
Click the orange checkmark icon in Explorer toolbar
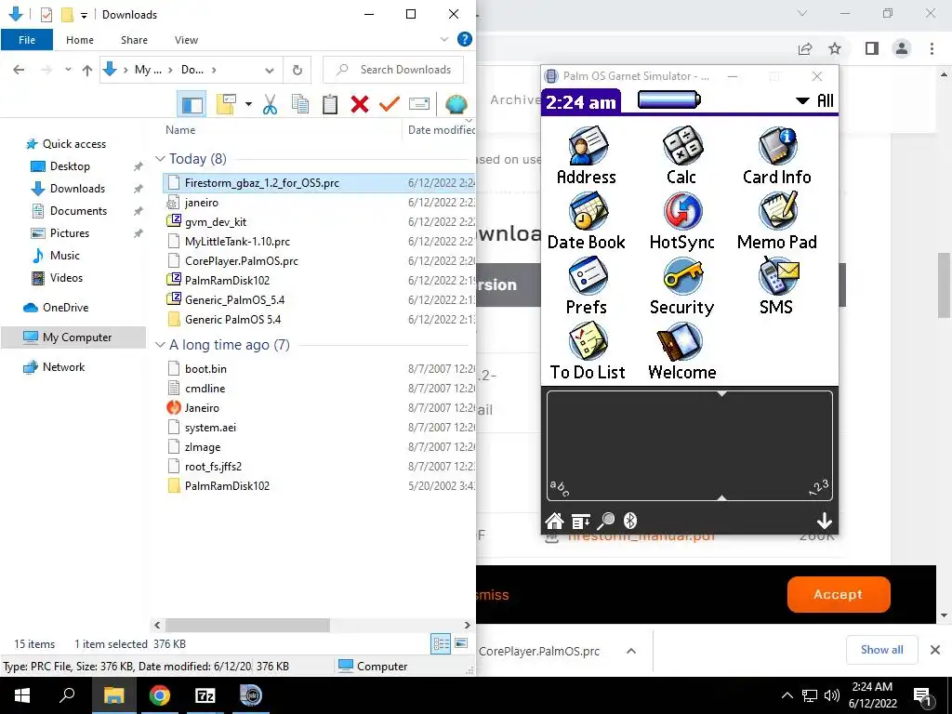(x=390, y=104)
